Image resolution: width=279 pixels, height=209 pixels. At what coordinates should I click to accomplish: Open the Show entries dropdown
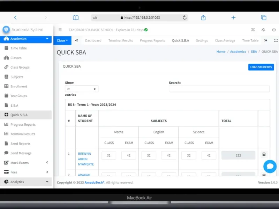(x=82, y=89)
